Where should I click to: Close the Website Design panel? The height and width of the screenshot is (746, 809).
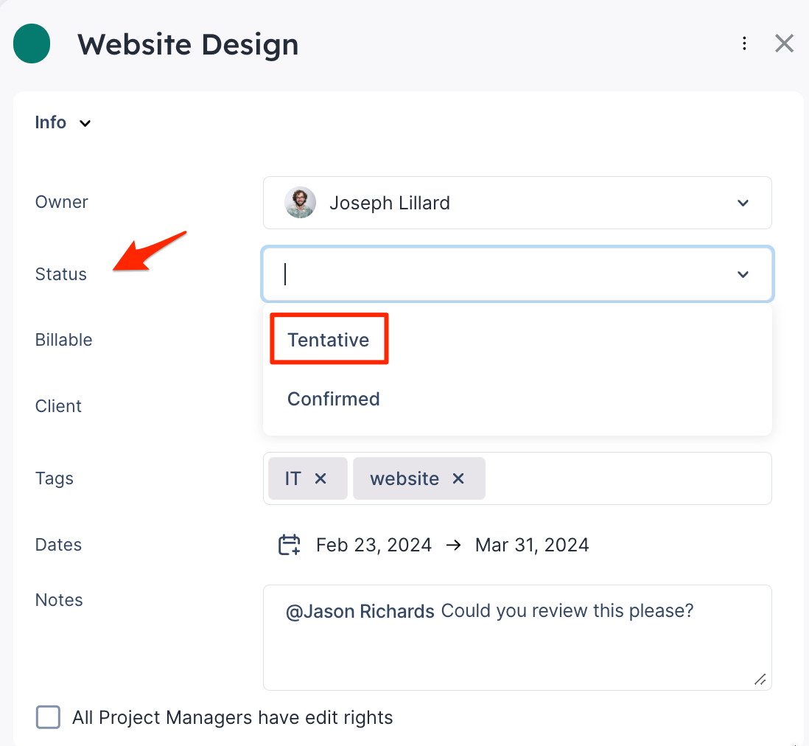click(x=784, y=43)
